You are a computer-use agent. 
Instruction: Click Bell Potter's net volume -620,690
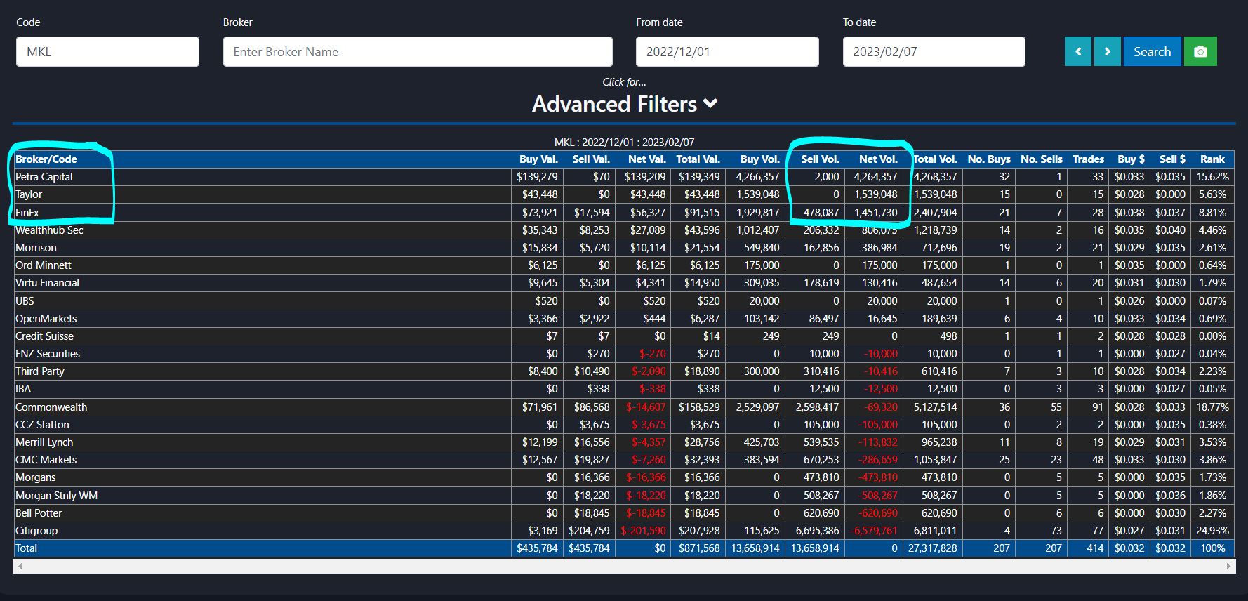coord(878,513)
